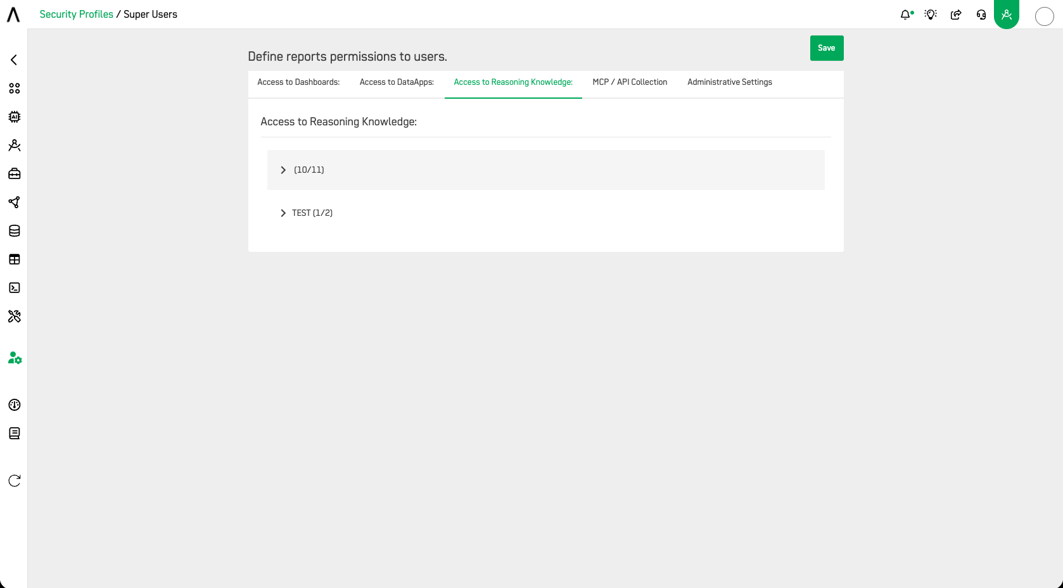The image size is (1063, 588).
Task: Click the Define reports permissions heading
Action: (348, 57)
